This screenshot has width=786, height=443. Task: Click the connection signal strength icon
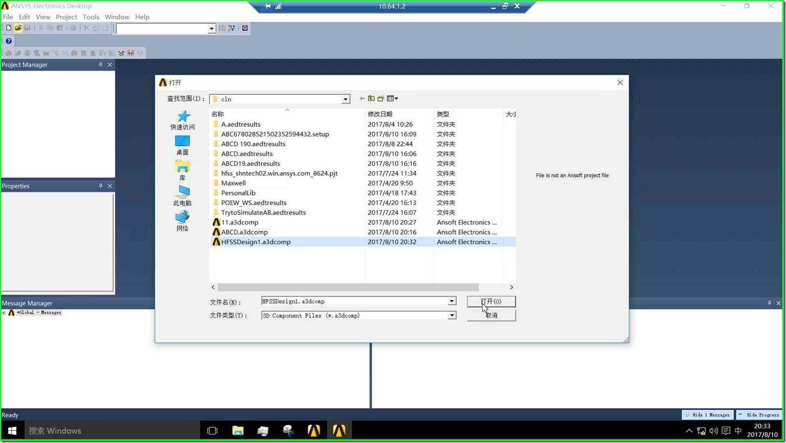point(278,6)
